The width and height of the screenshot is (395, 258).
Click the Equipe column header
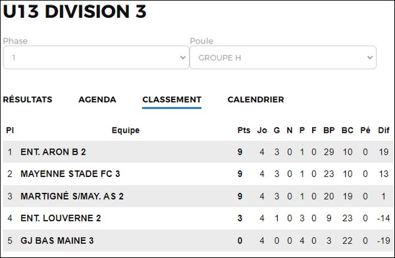click(x=126, y=130)
